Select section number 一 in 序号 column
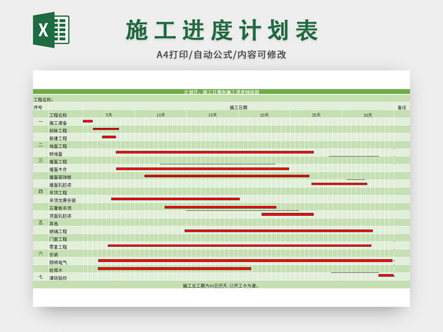The image size is (443, 332). (x=41, y=122)
